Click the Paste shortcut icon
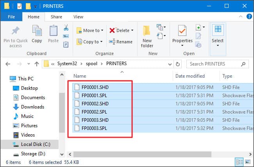 (x=66, y=44)
